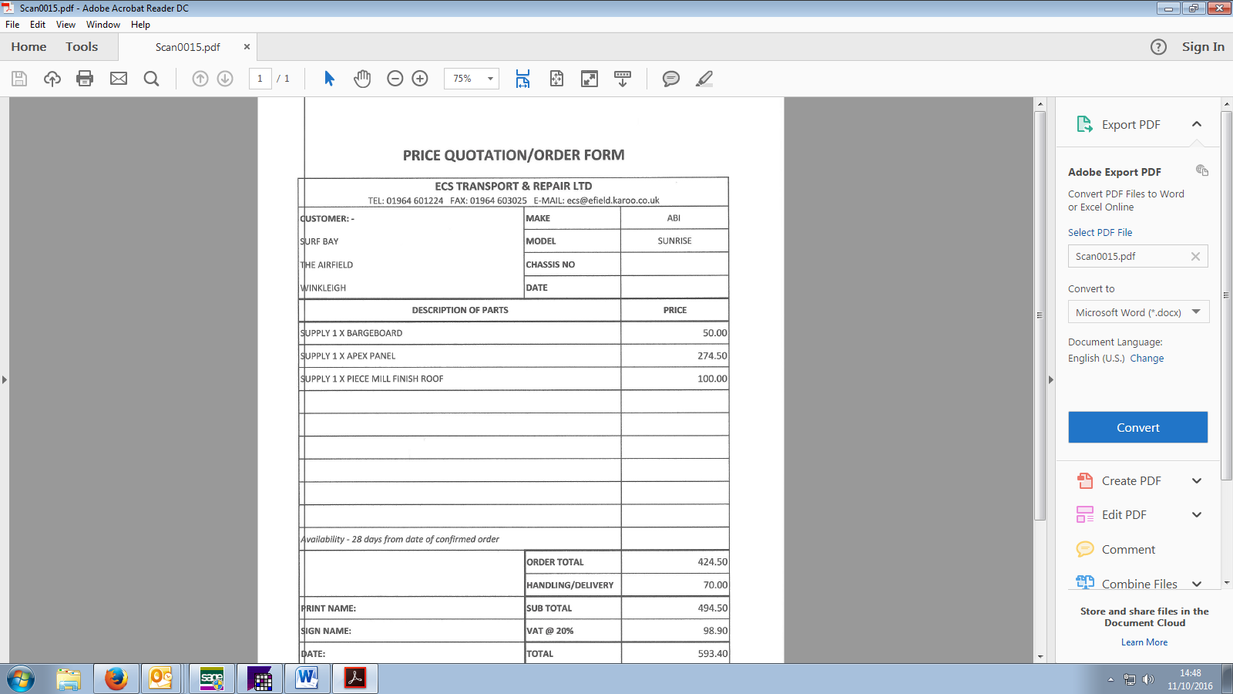This screenshot has height=694, width=1233.
Task: Open the Find text magnifier
Action: (x=151, y=79)
